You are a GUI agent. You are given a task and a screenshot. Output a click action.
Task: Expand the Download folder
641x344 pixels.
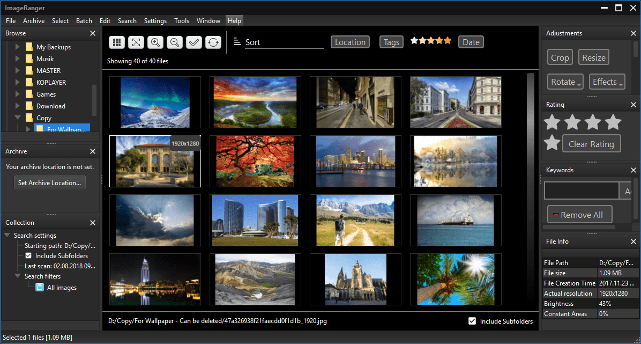point(18,106)
